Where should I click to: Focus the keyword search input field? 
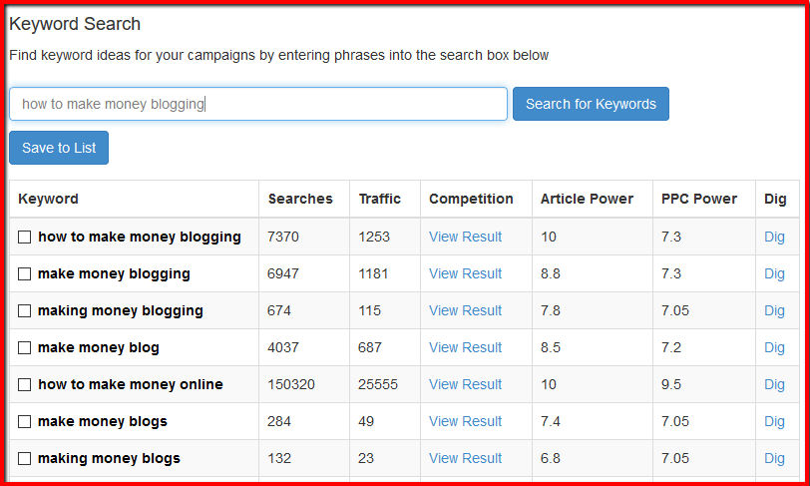pyautogui.click(x=258, y=104)
